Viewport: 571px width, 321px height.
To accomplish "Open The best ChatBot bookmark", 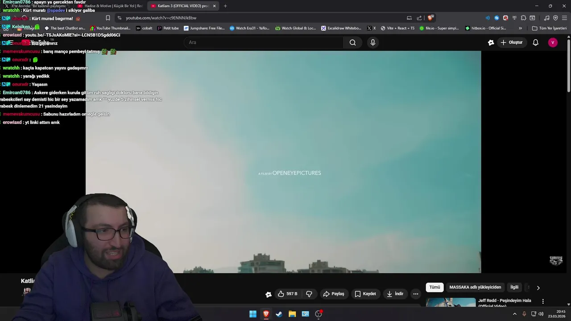I will (65, 28).
